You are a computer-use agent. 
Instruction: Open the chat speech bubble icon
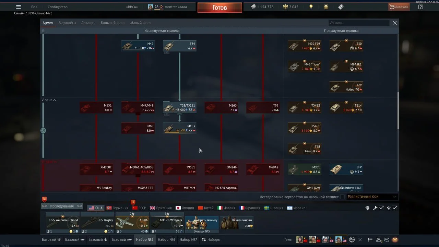(387, 239)
